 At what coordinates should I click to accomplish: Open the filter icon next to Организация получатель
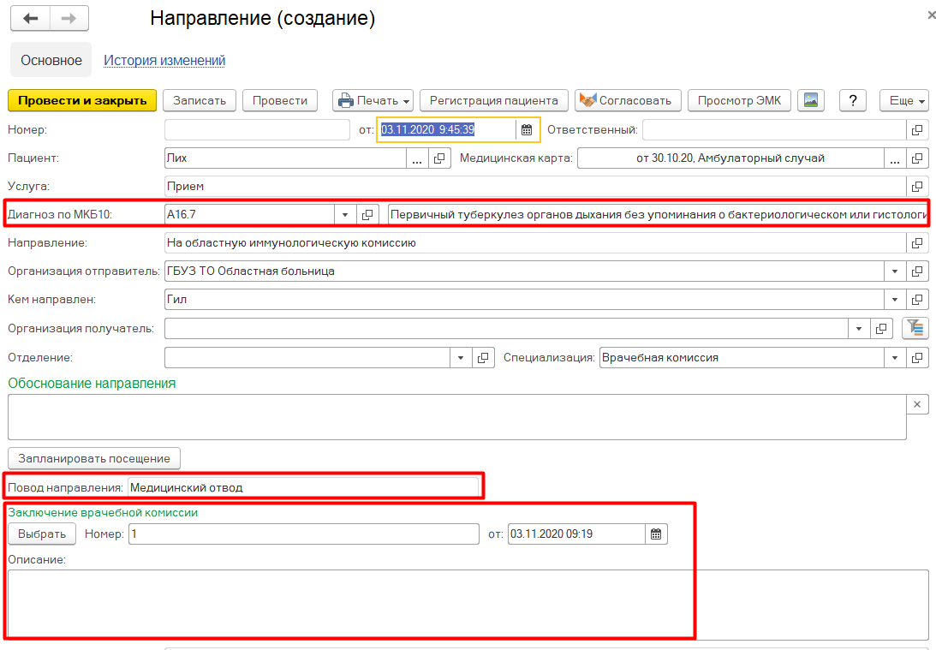[915, 328]
